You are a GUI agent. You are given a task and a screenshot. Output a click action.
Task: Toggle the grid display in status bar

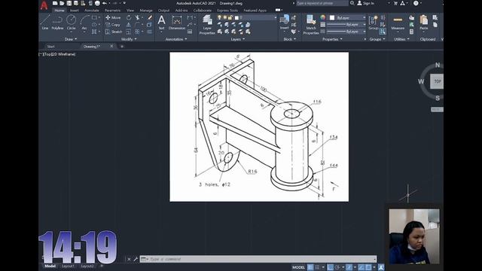(x=310, y=267)
